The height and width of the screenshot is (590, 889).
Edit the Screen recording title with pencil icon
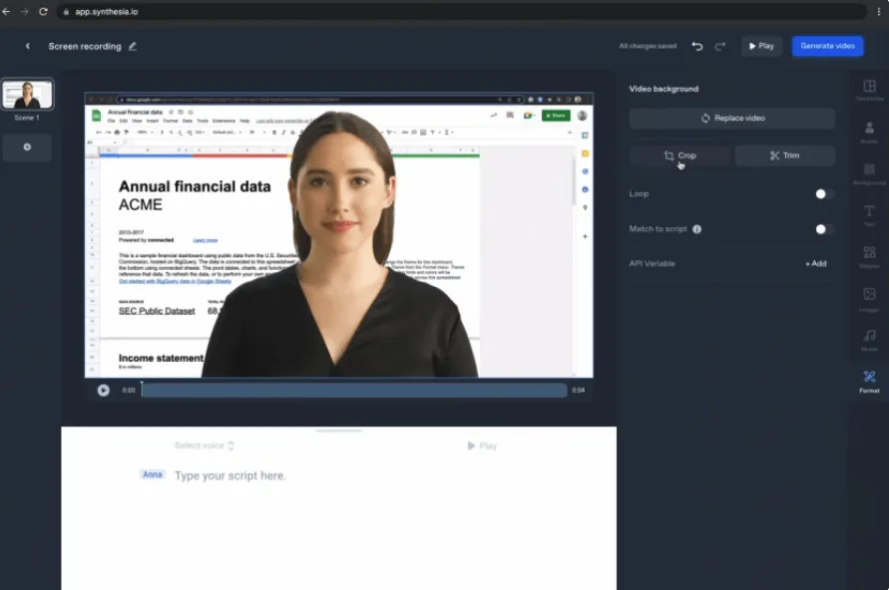pyautogui.click(x=132, y=47)
